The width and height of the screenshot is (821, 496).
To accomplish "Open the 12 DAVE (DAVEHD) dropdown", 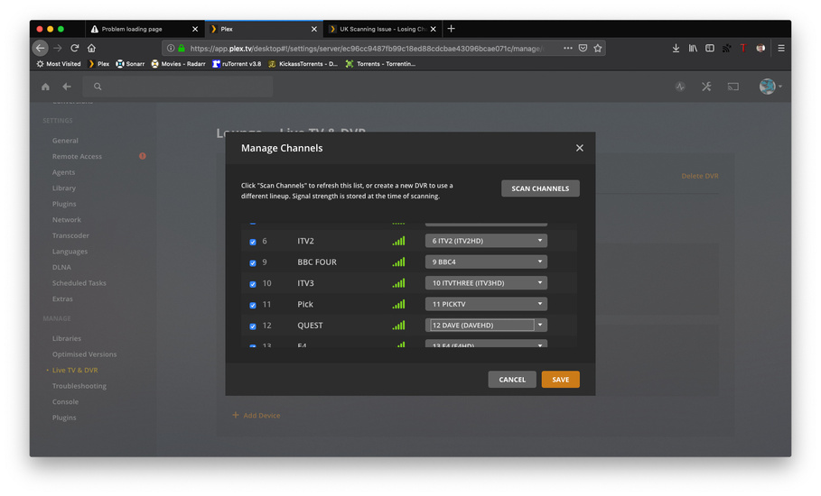I will pyautogui.click(x=486, y=325).
